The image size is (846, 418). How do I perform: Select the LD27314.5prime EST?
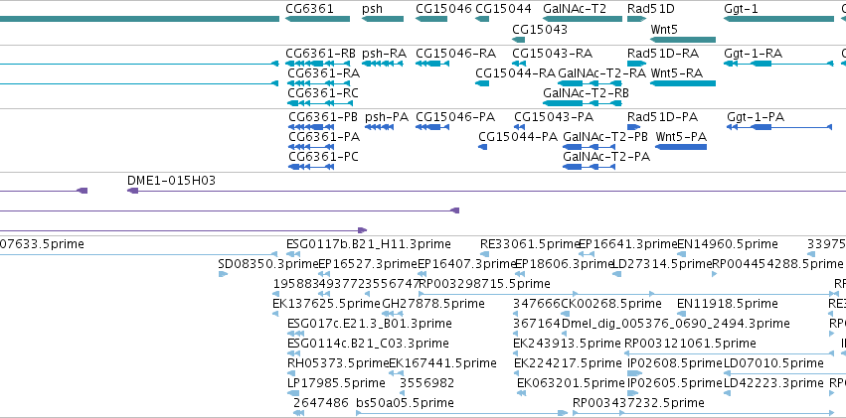[x=617, y=274]
